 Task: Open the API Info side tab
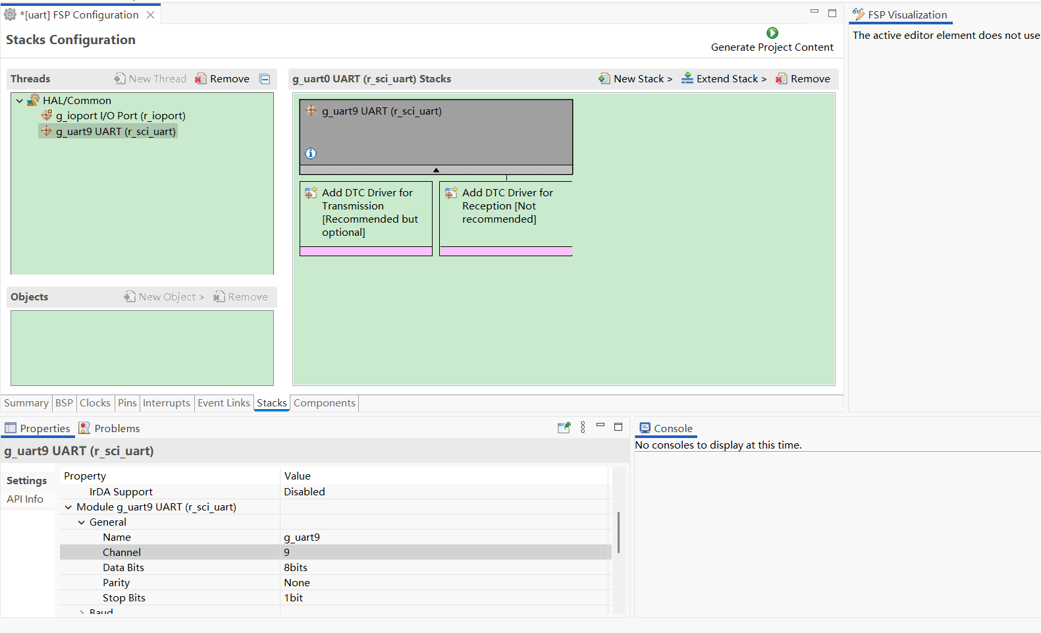(x=25, y=499)
